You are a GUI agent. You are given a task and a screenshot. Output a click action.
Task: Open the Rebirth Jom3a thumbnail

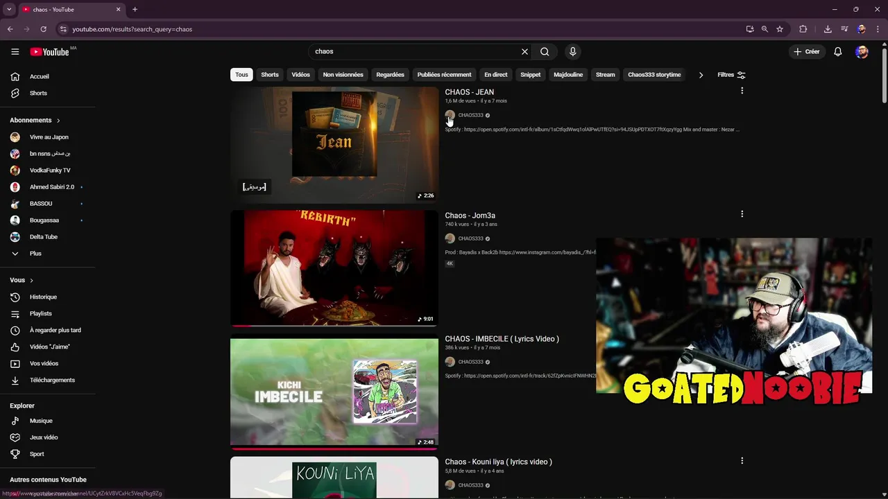334,268
